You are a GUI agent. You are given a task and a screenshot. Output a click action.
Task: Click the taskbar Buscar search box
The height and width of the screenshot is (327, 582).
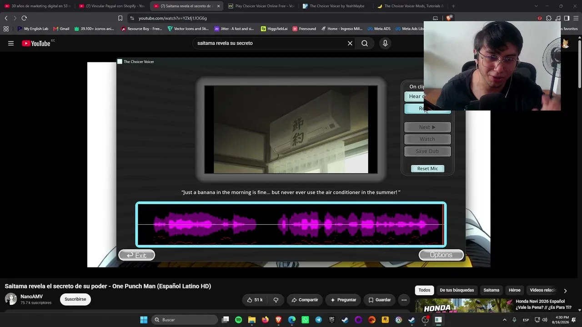(x=184, y=320)
